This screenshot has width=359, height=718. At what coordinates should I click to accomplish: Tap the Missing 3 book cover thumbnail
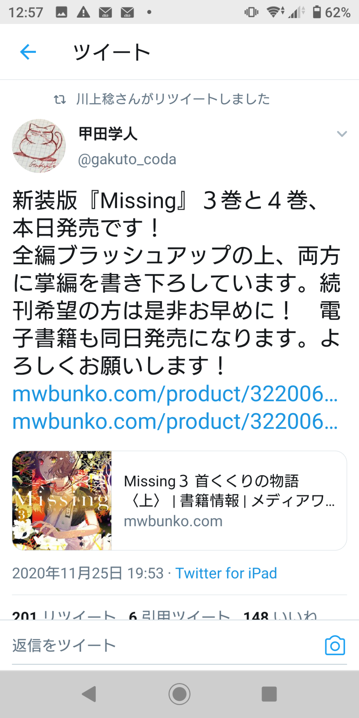pyautogui.click(x=62, y=500)
